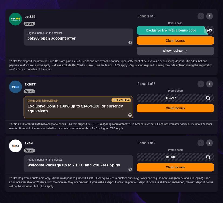Show the next bet365 bonus

click(x=210, y=16)
